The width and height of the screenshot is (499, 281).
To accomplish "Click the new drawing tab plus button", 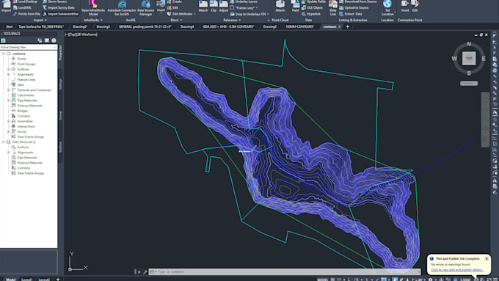I will pyautogui.click(x=348, y=26).
